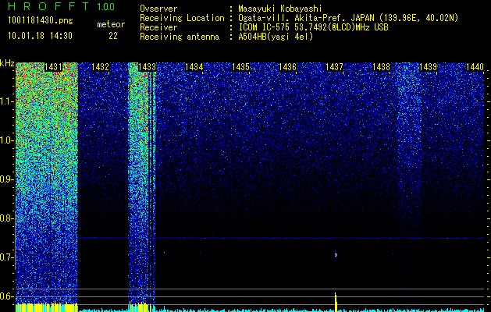Click the 1433 time marker

(147, 67)
